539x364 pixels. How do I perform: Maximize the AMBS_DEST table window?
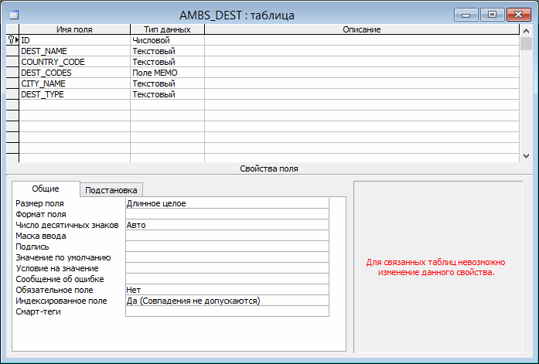click(493, 15)
